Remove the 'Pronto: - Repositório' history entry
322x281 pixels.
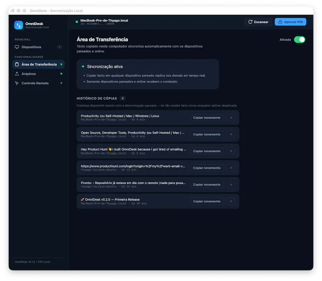[231, 185]
